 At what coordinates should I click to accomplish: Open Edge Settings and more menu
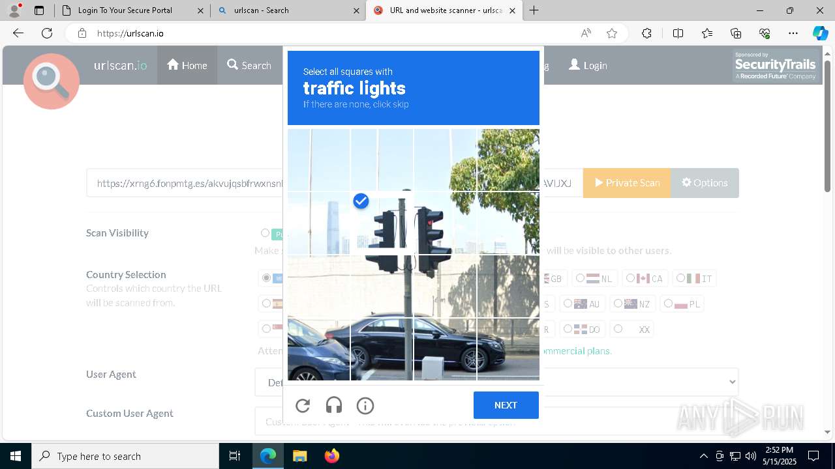click(x=793, y=33)
